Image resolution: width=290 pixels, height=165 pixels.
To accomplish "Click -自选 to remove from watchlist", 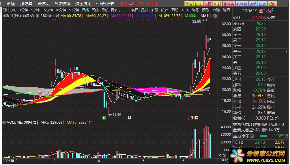I will [215, 10].
